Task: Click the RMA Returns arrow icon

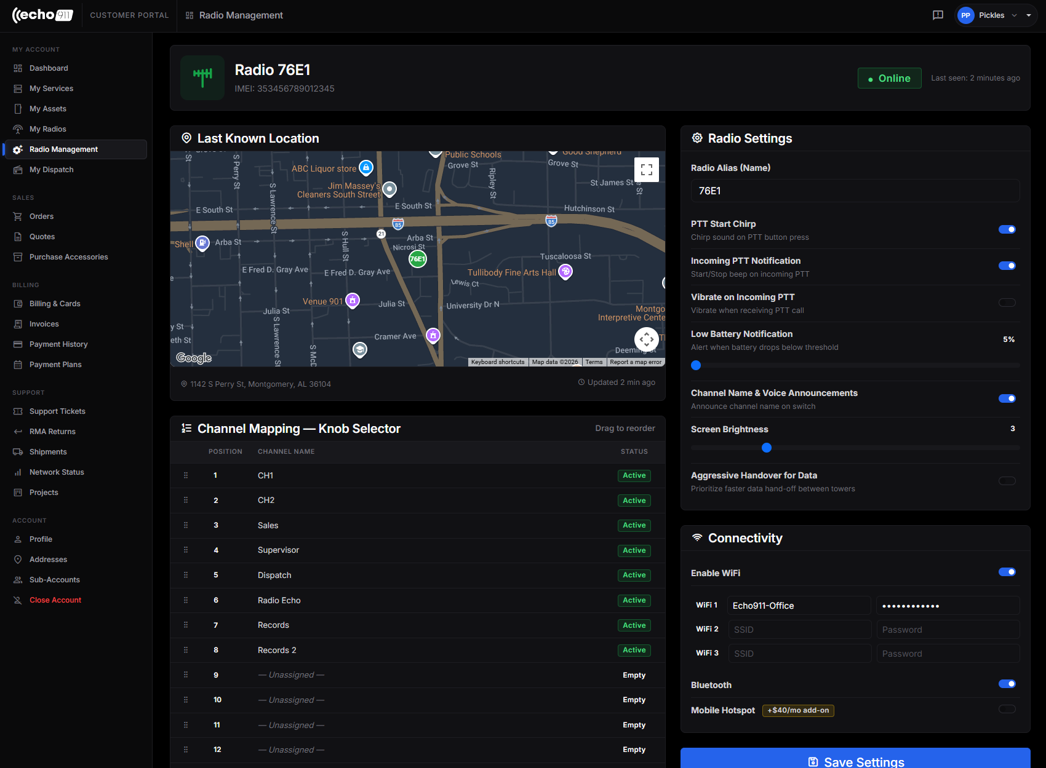Action: [18, 432]
